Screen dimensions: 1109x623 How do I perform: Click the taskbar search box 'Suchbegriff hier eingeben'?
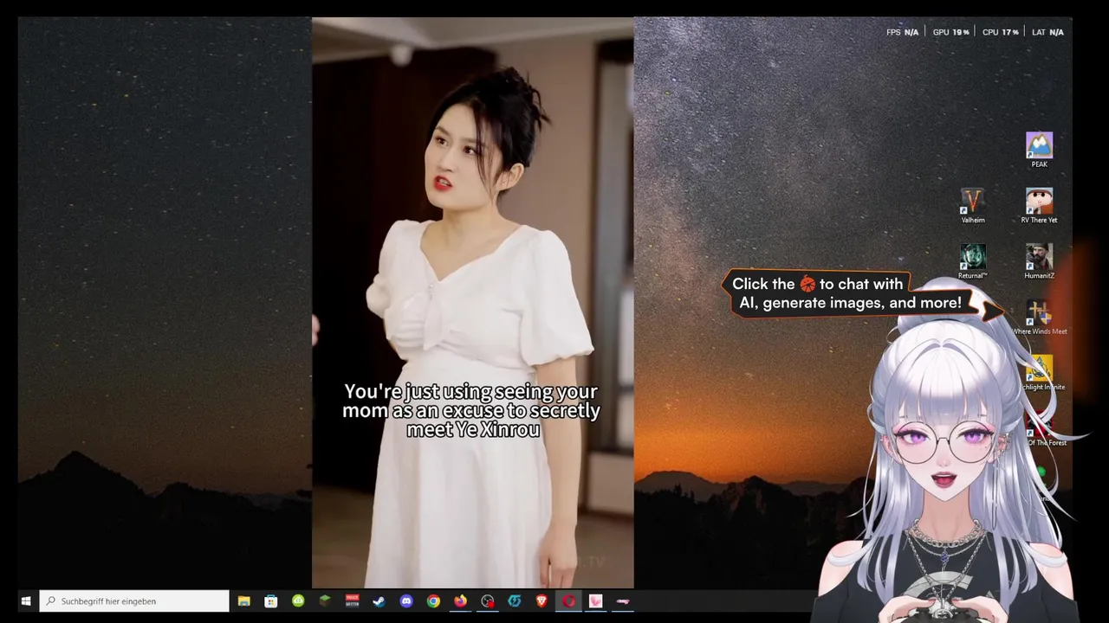coord(134,601)
